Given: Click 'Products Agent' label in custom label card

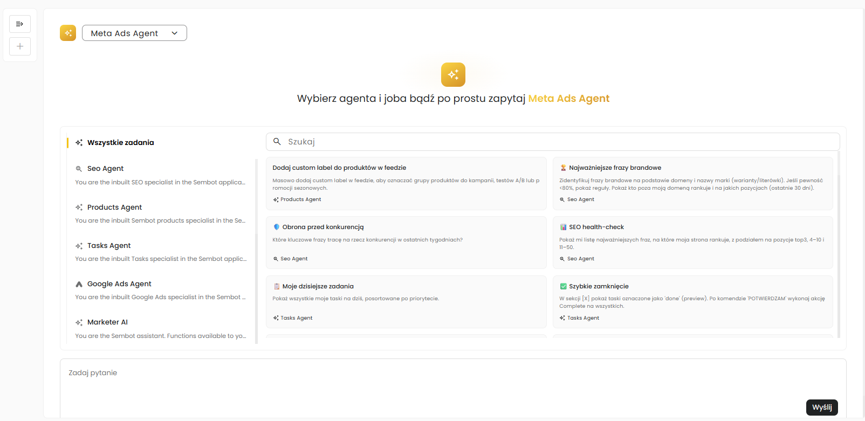Looking at the screenshot, I should (301, 199).
